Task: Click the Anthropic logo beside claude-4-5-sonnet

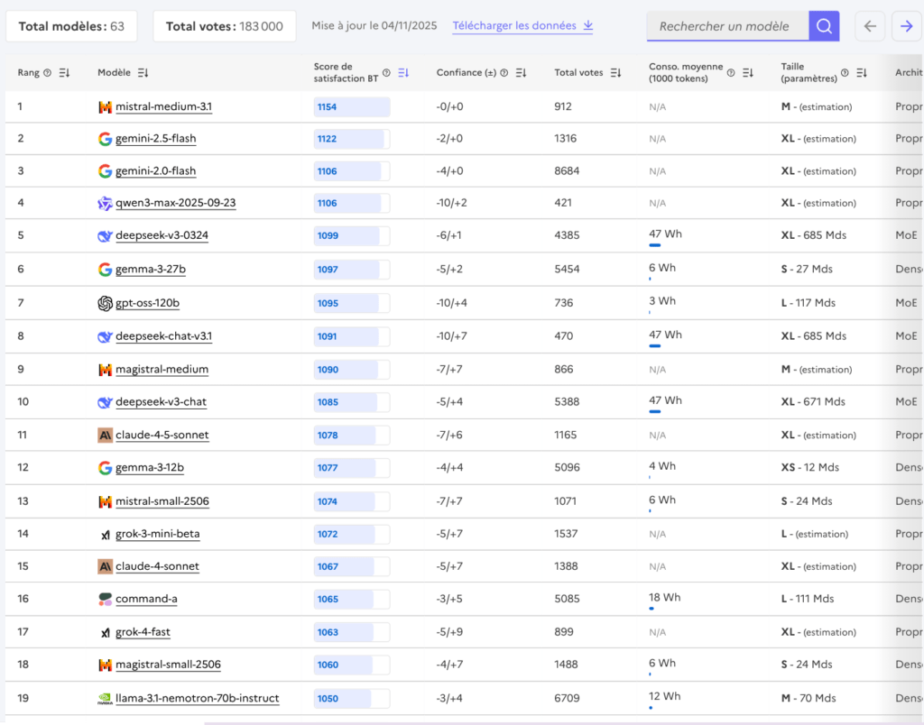Action: coord(104,435)
